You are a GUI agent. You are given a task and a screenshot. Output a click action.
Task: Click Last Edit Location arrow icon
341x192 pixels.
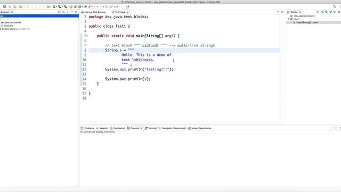[x=107, y=7]
